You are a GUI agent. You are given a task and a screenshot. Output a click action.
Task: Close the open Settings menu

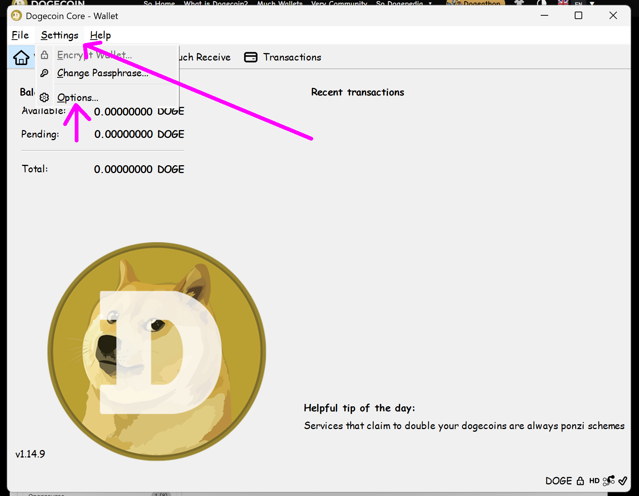59,35
